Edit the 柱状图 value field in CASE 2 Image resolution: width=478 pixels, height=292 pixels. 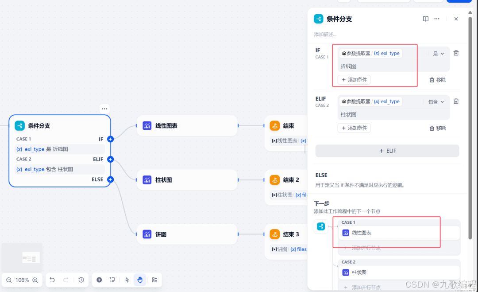tap(393, 115)
